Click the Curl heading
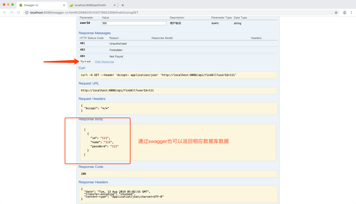 click(x=82, y=68)
